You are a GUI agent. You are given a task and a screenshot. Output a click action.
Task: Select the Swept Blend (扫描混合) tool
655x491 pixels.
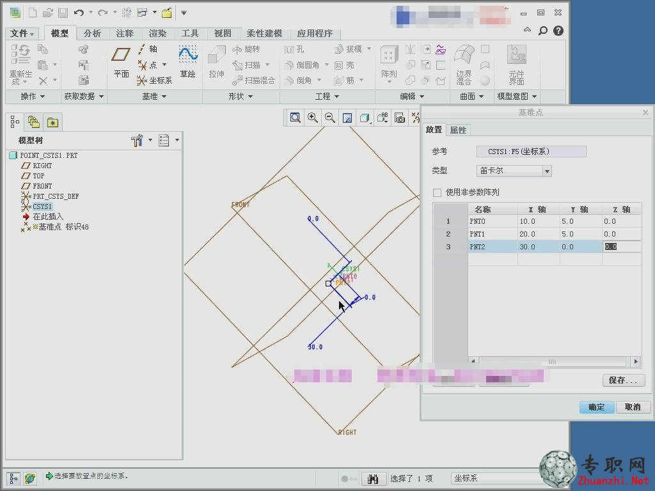coord(254,80)
